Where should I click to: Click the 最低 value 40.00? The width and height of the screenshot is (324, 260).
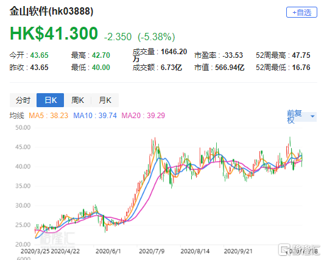pyautogui.click(x=101, y=68)
